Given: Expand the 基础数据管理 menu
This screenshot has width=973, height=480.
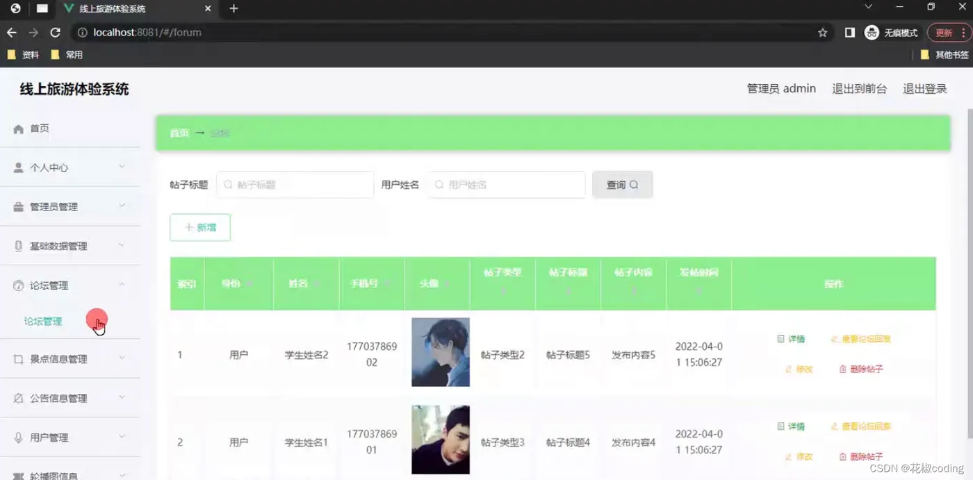Looking at the screenshot, I should click(69, 246).
